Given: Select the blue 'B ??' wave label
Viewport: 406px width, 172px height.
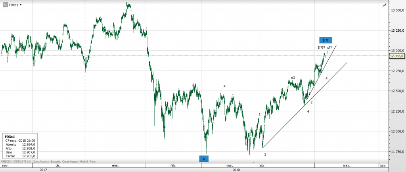Looking at the screenshot, I should click(x=326, y=40).
